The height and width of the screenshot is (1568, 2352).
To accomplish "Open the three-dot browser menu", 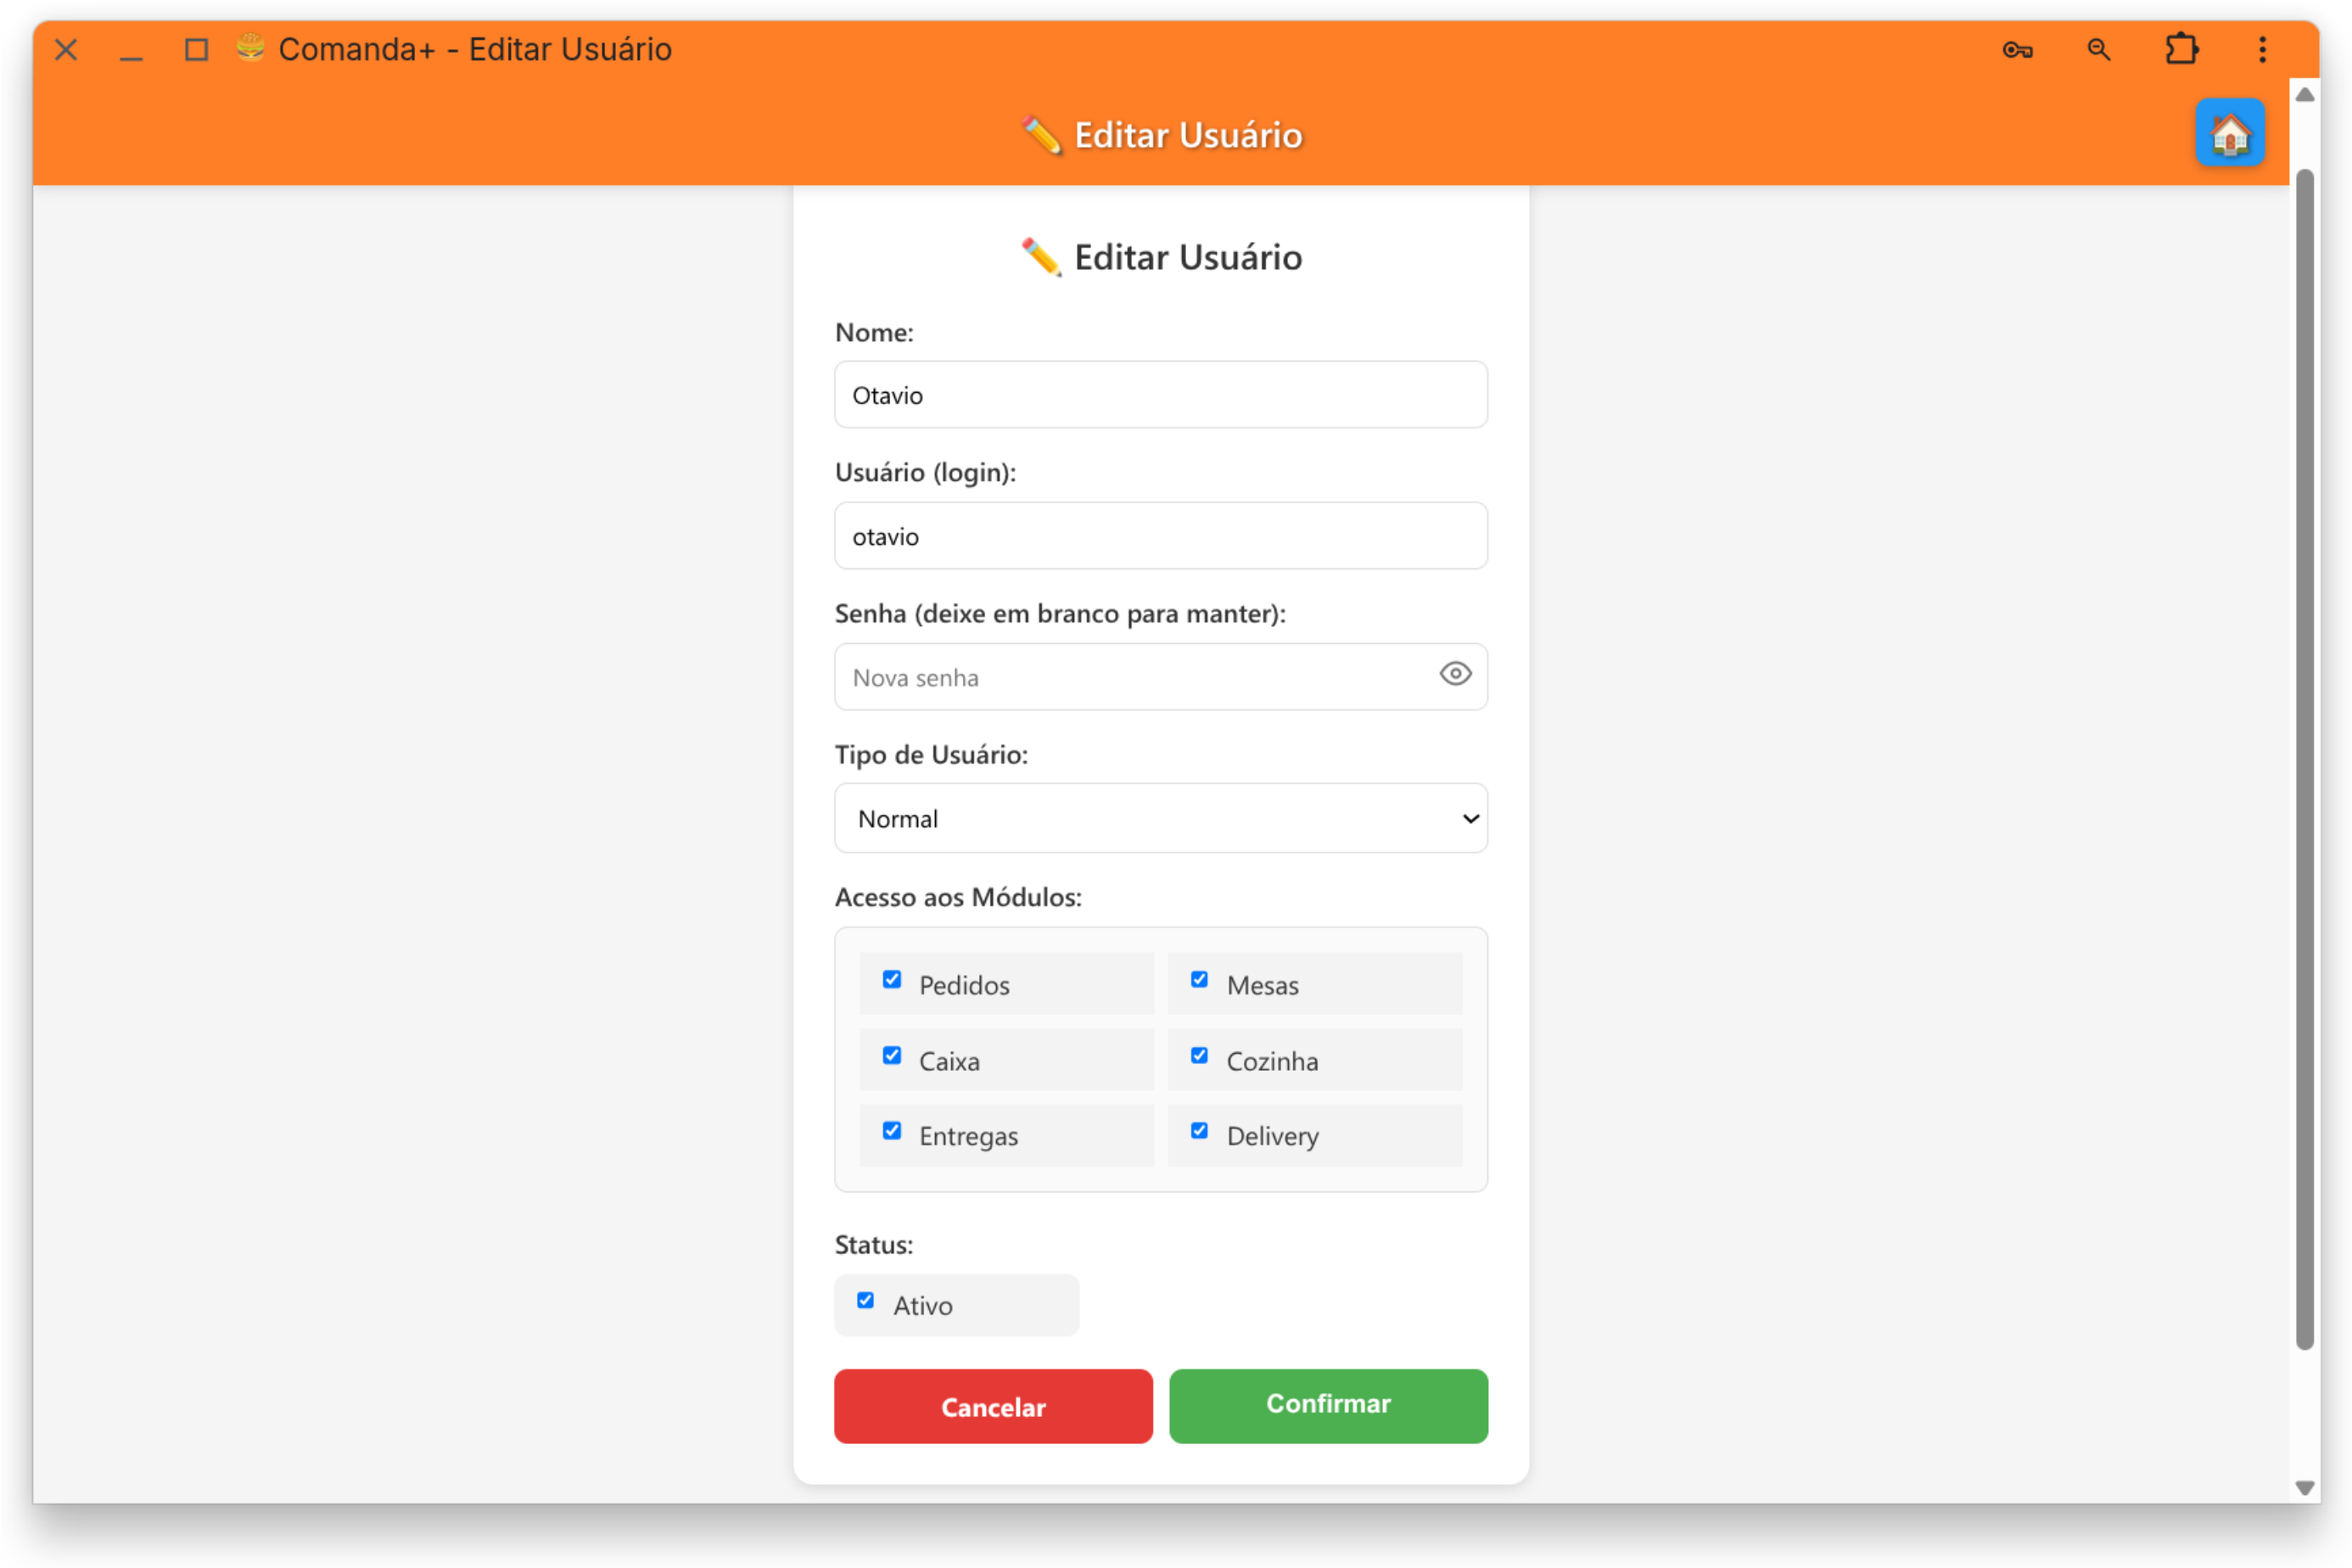I will (2262, 50).
